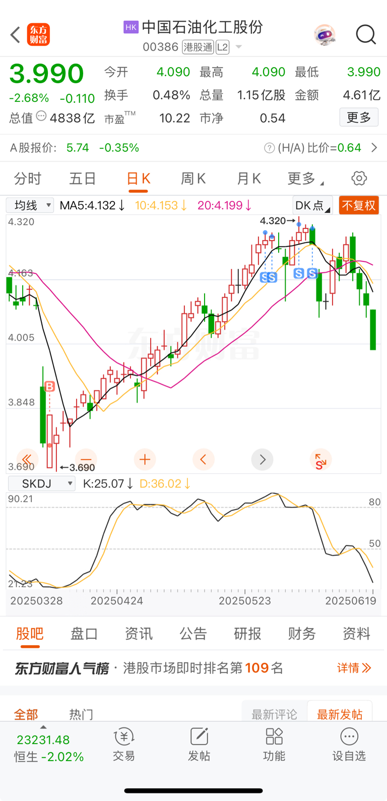Open the 资讯 tab
Image resolution: width=387 pixels, height=801 pixels.
tap(139, 634)
